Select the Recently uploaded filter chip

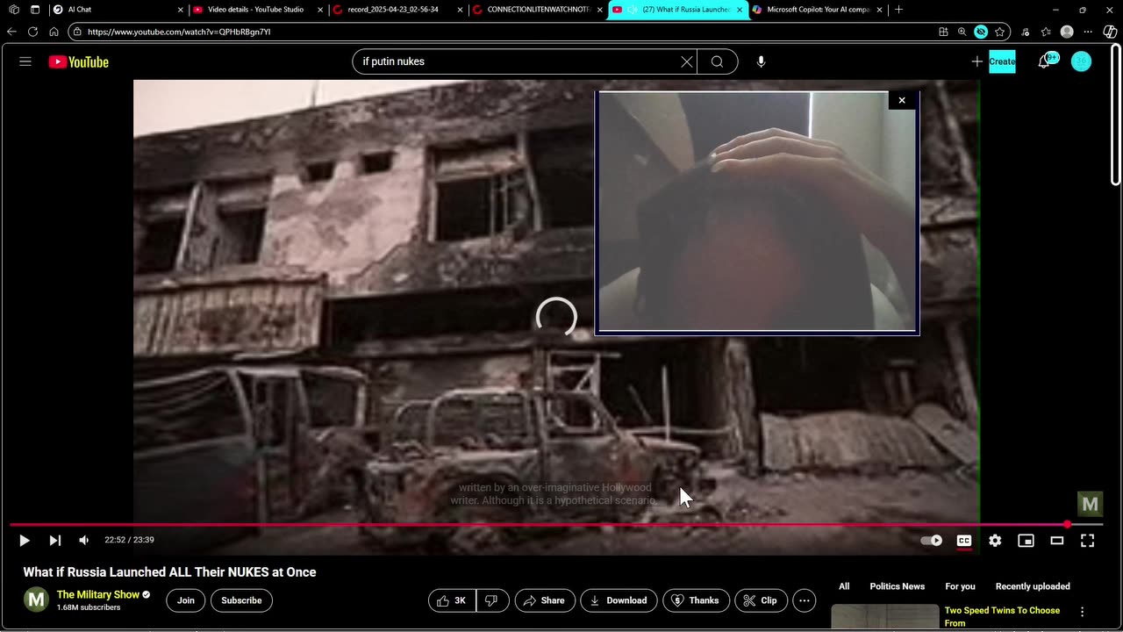pyautogui.click(x=1033, y=586)
